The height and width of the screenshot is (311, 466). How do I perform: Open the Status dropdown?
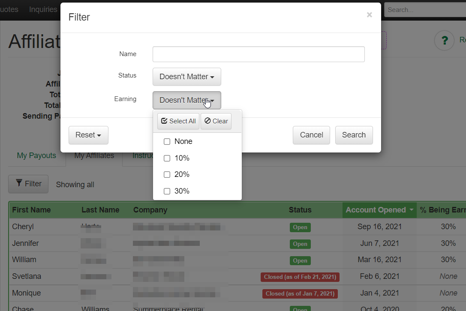[x=186, y=77]
